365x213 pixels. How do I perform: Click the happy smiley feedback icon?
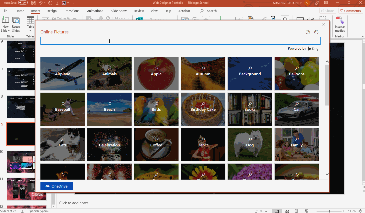[308, 32]
